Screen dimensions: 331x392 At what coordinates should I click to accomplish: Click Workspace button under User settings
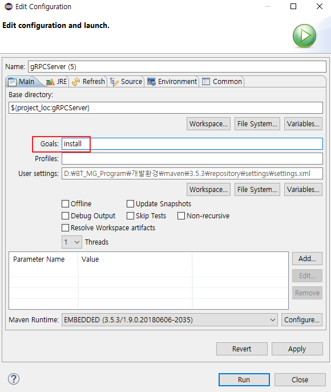pos(208,190)
